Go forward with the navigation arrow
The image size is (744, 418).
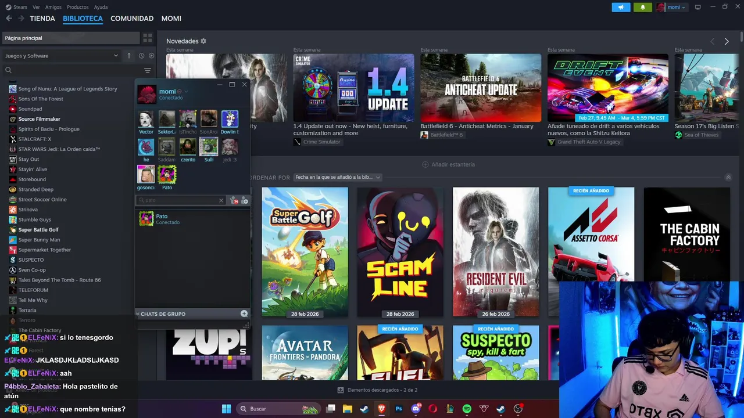21,19
